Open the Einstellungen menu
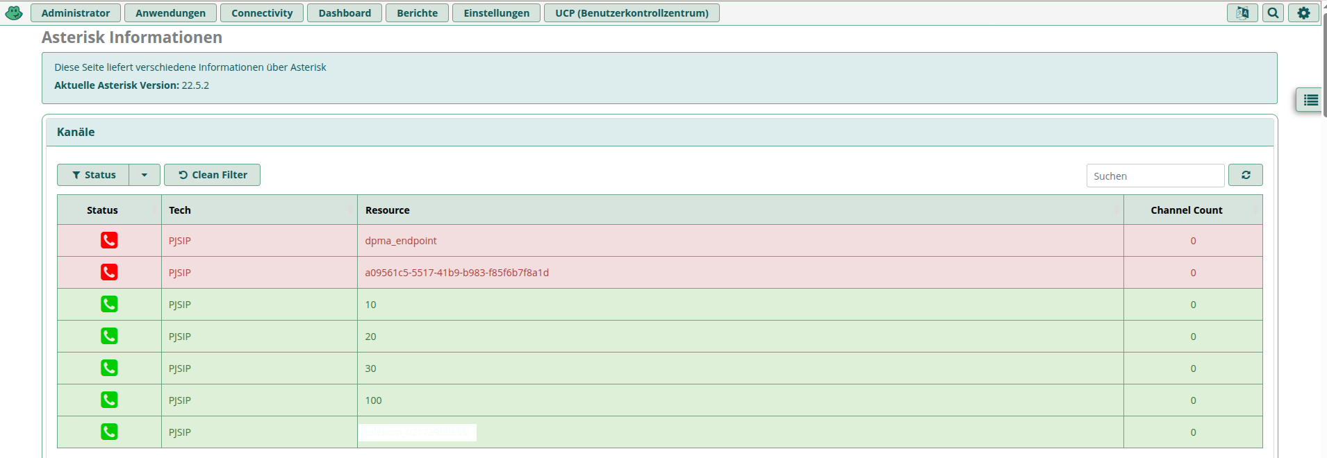The image size is (1327, 458). pos(496,13)
